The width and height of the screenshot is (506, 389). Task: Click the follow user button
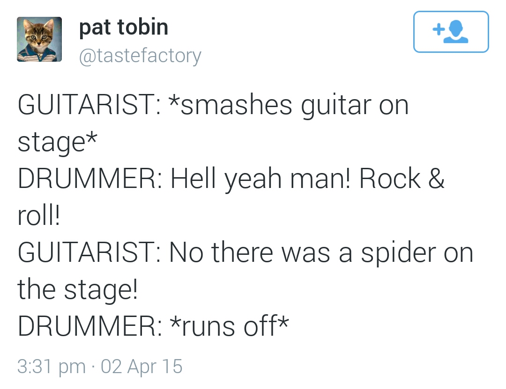451,32
